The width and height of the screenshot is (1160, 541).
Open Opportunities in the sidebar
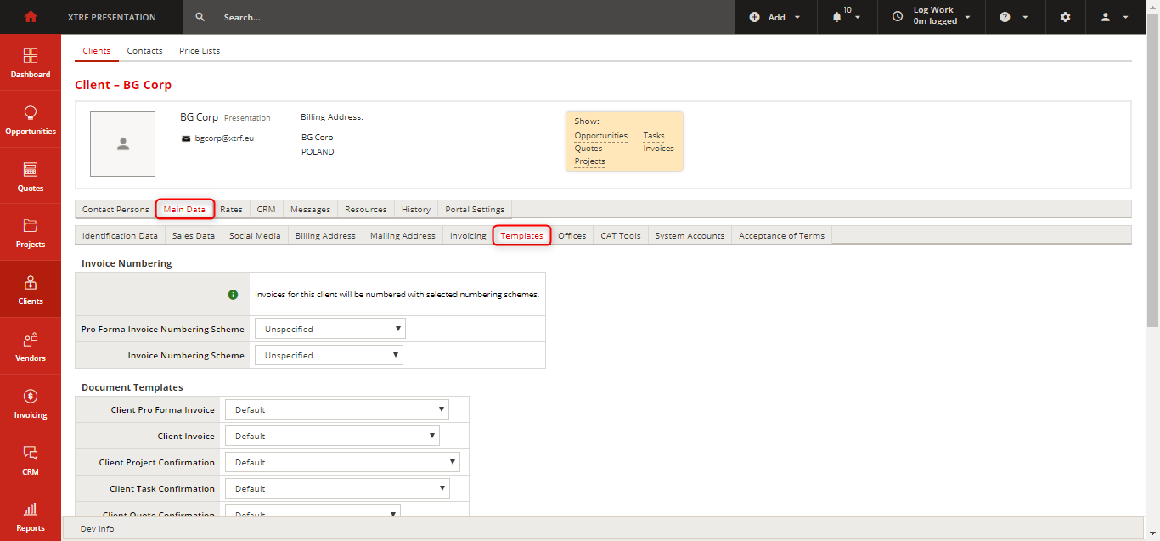[31, 120]
